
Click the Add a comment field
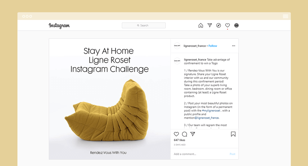click(x=200, y=154)
